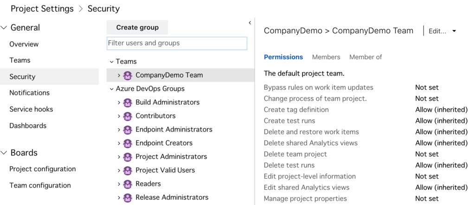Expand the Readers chevron
Image resolution: width=475 pixels, height=205 pixels.
coord(119,184)
